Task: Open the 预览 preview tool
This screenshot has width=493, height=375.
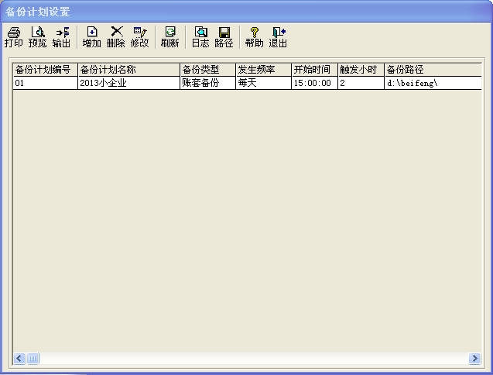Action: 37,37
